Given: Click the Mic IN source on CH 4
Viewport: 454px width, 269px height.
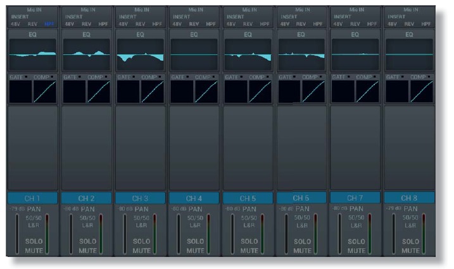Looking at the screenshot, I should (x=196, y=10).
